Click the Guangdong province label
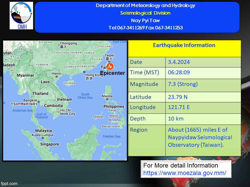The width and height of the screenshot is (250, 187). [x=87, y=66]
